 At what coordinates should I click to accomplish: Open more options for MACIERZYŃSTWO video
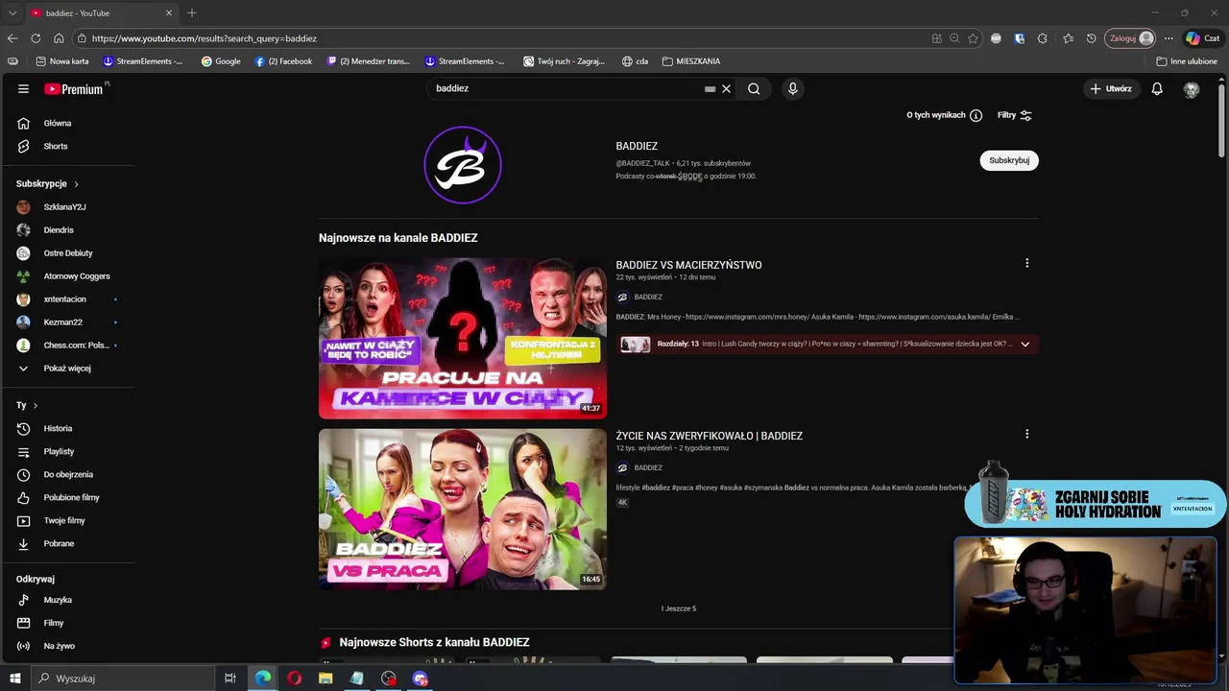click(1026, 263)
